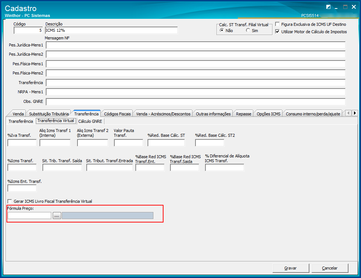Click the Obs. GNRE field
This screenshot has width=361, height=278.
click(196, 101)
